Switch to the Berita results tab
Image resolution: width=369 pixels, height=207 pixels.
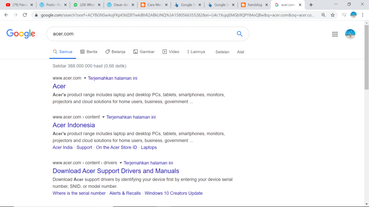tap(89, 52)
